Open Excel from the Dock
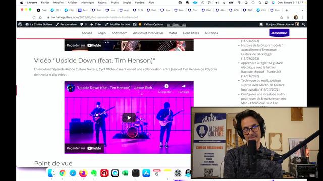323x181 pixels. [x=125, y=173]
